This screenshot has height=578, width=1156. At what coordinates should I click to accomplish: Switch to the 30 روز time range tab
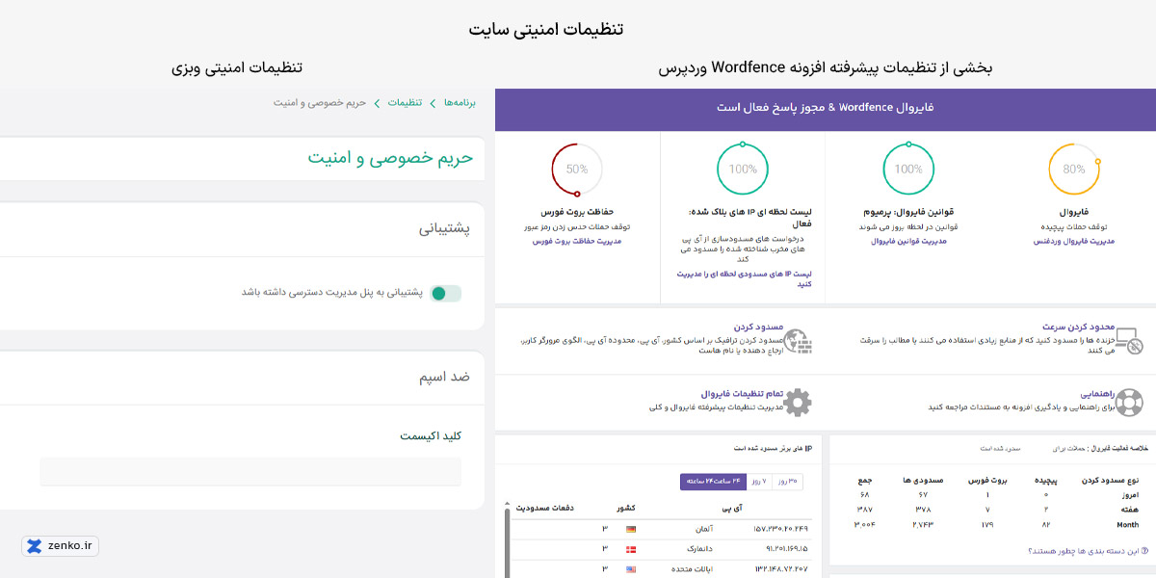pos(787,481)
